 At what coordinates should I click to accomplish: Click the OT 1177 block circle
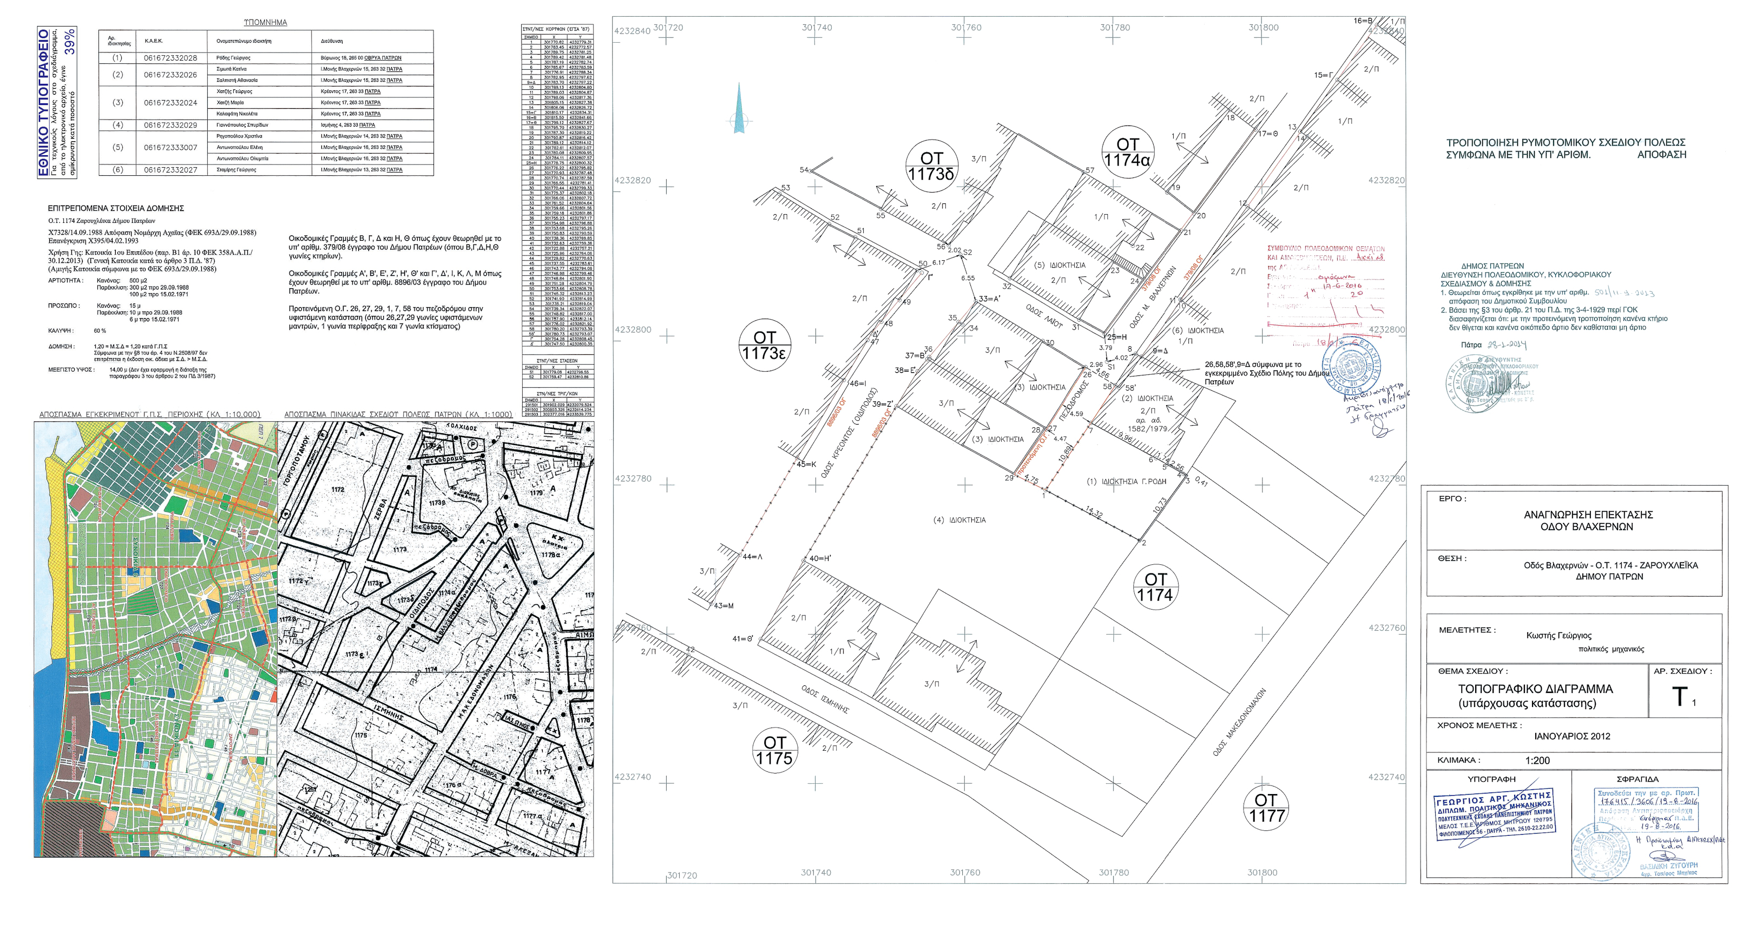pos(1266,808)
